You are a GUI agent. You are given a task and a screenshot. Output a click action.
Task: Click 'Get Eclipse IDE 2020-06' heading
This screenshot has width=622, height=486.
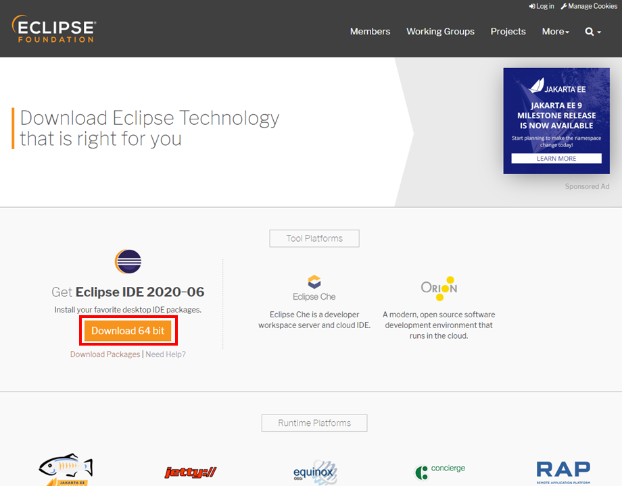coord(128,292)
